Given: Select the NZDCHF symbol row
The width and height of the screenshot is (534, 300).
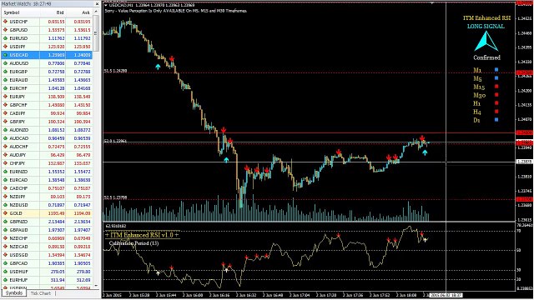Looking at the screenshot, I should [47, 238].
